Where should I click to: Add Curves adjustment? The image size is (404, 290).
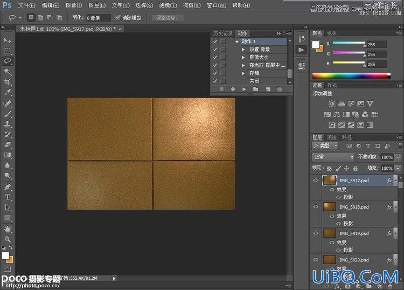click(351, 103)
